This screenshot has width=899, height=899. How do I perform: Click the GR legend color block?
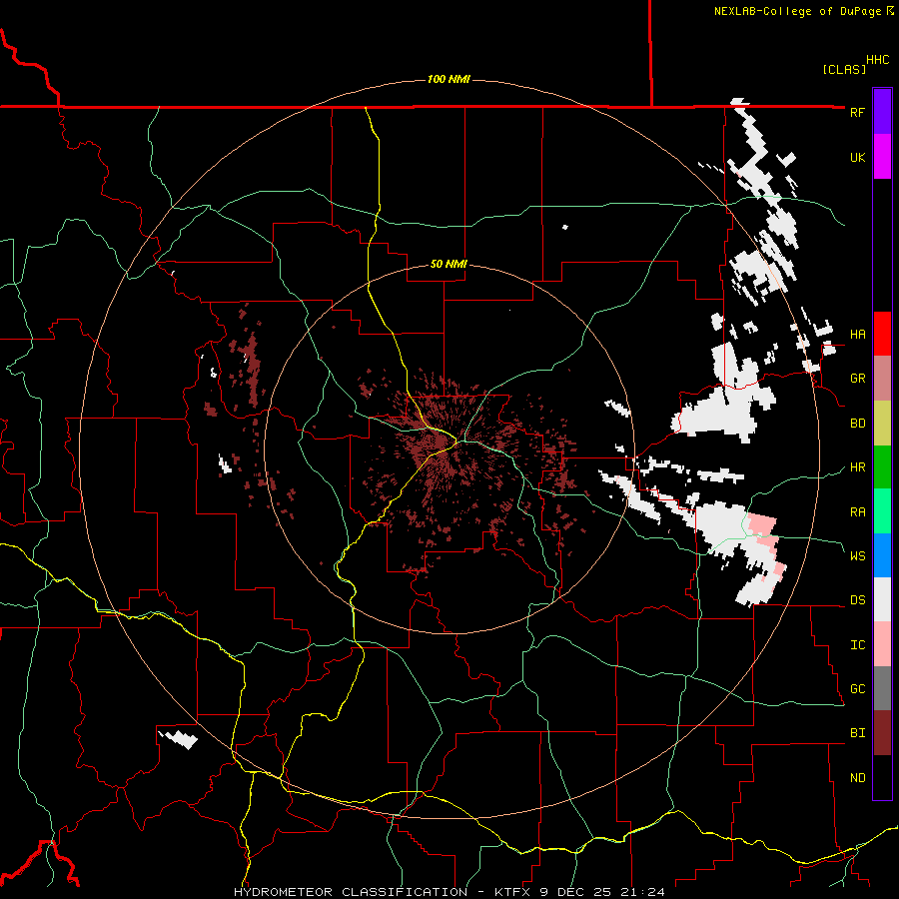click(882, 378)
